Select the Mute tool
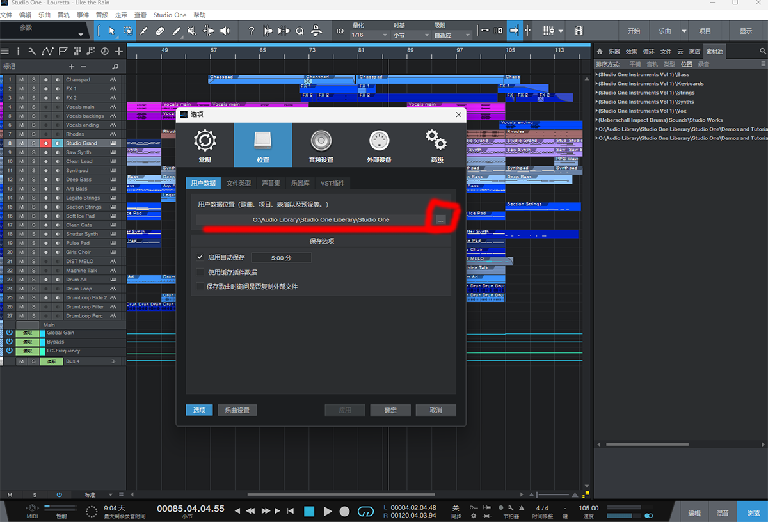 click(x=193, y=31)
